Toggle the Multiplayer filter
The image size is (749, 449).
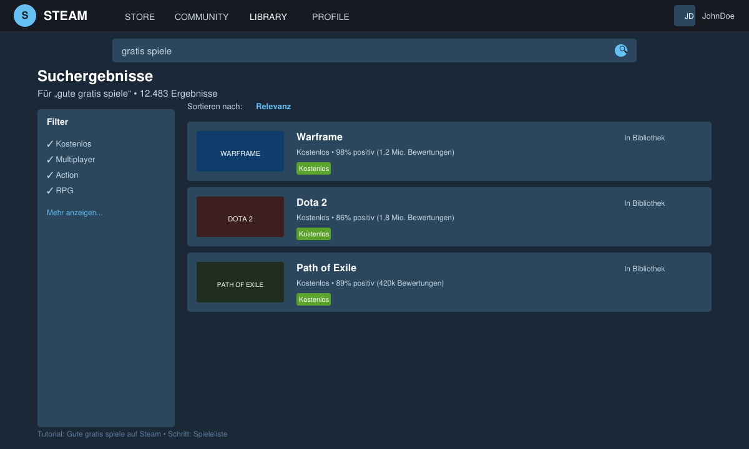click(x=71, y=160)
